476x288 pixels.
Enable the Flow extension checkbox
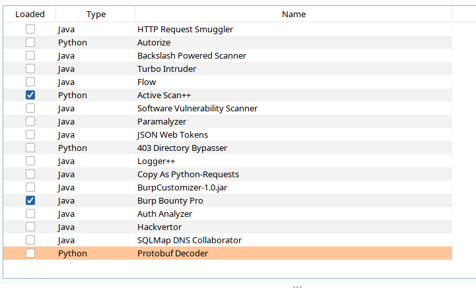click(30, 82)
